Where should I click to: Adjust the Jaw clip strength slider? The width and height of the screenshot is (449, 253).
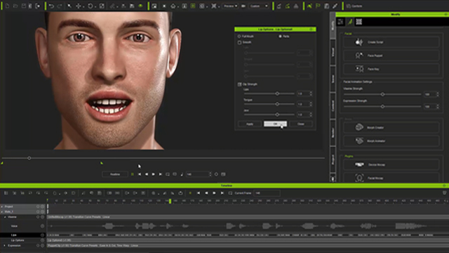[x=277, y=115]
